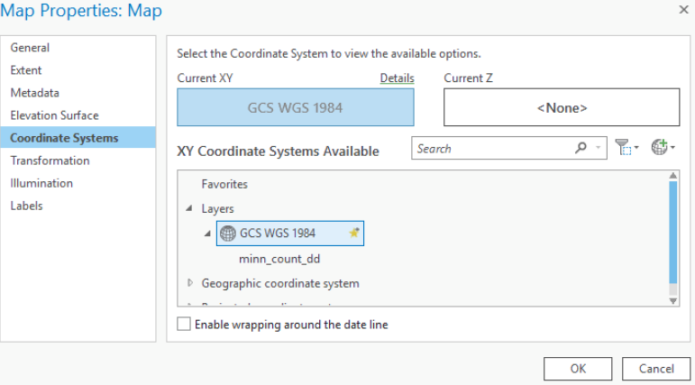Enable wrapping around the date line
The image size is (695, 385).
click(x=185, y=325)
